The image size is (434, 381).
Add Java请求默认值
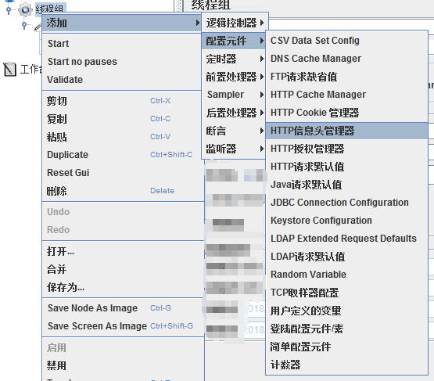click(347, 185)
